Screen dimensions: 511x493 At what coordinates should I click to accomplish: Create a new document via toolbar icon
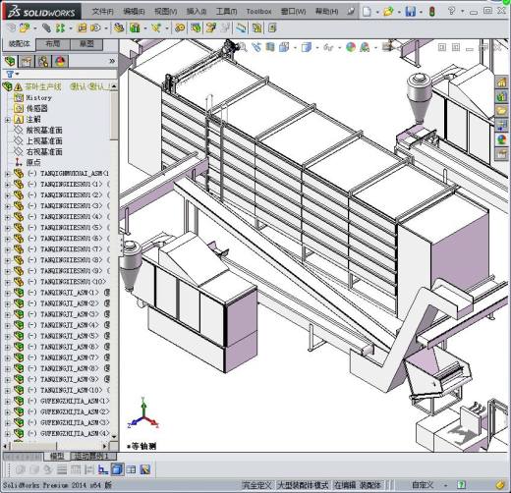(x=367, y=12)
